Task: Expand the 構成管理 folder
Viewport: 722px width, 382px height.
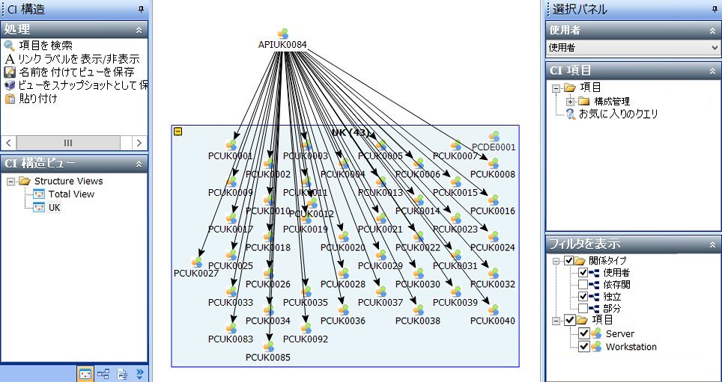Action: (571, 102)
